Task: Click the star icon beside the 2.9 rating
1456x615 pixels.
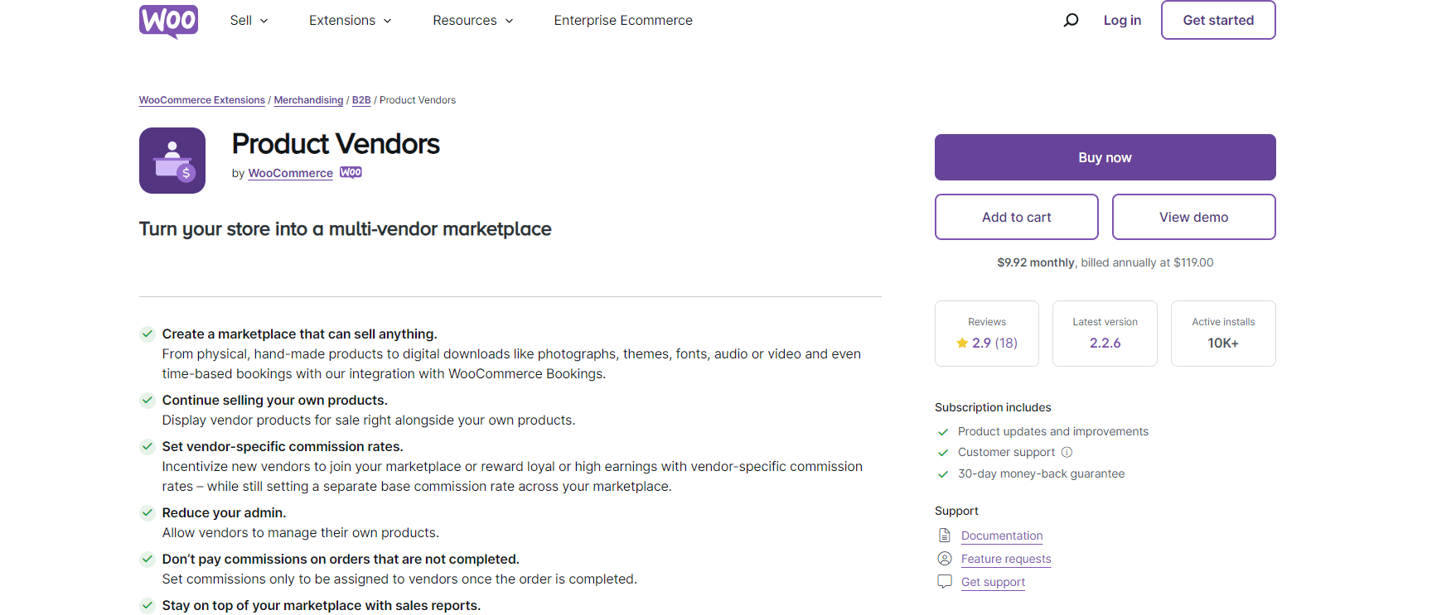Action: point(962,342)
